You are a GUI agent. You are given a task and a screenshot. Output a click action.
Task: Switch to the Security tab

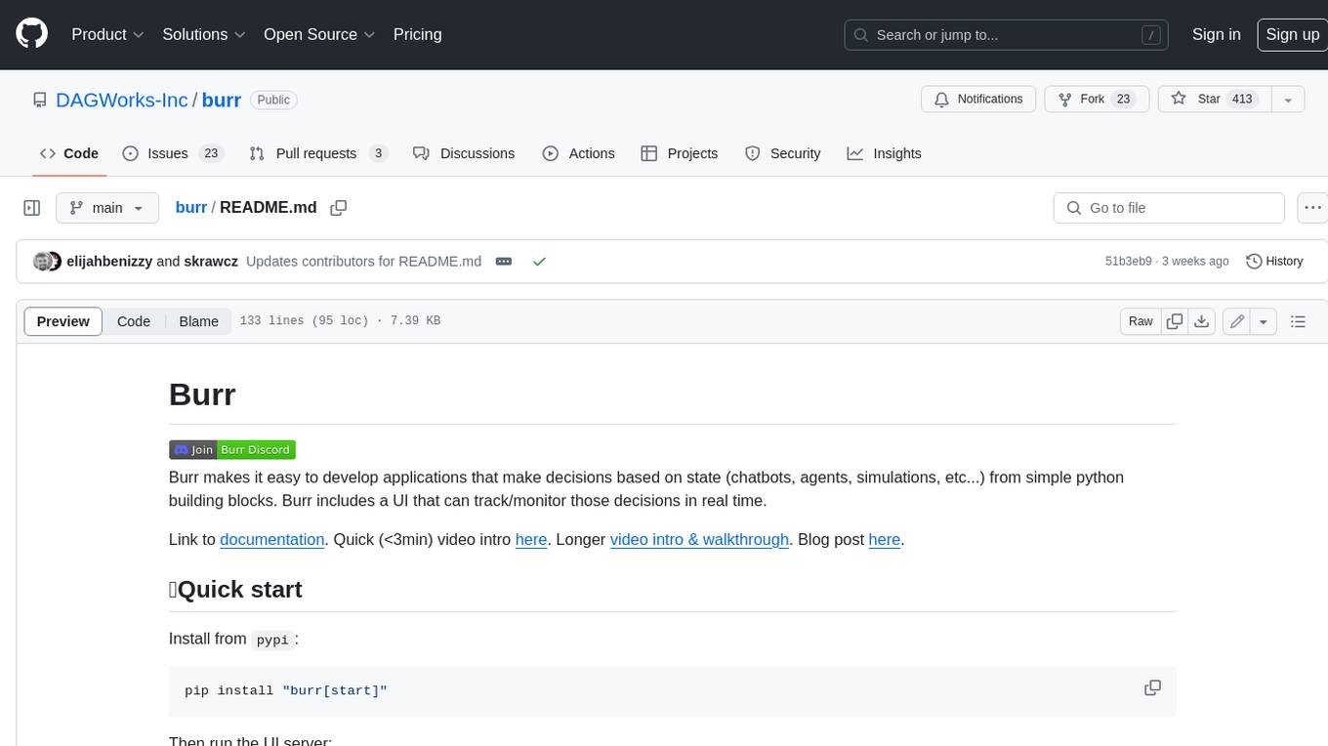pyautogui.click(x=783, y=153)
